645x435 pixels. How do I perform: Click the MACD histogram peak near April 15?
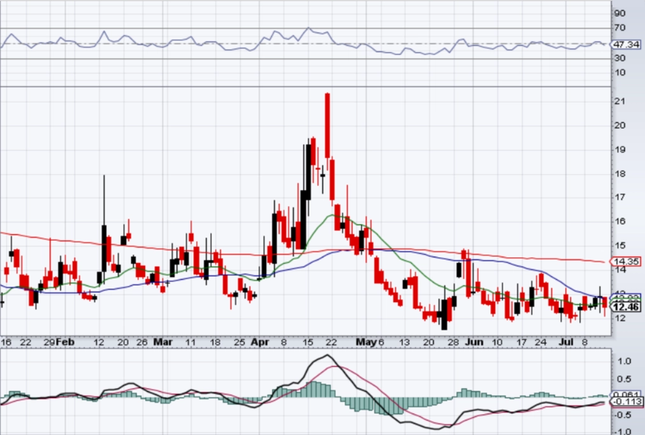tap(315, 389)
